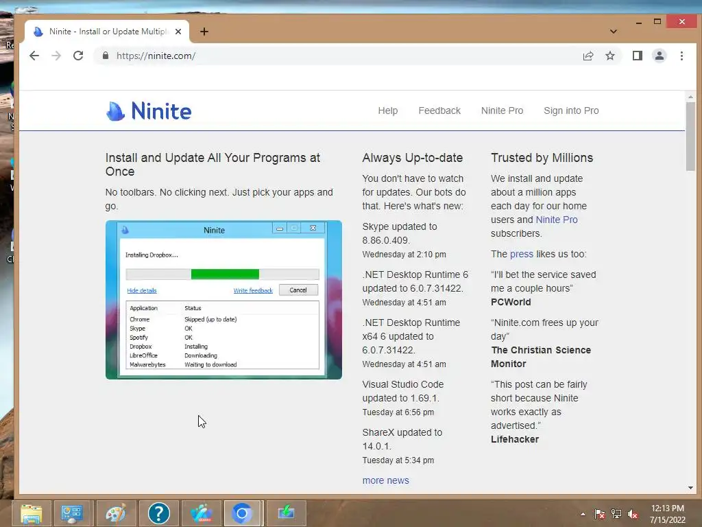This screenshot has width=702, height=527.
Task: Click the browser forward arrow
Action: tap(56, 56)
